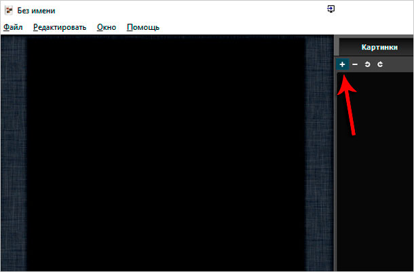Click the monitor icon in title bar
The height and width of the screenshot is (272, 414).
pos(331,9)
